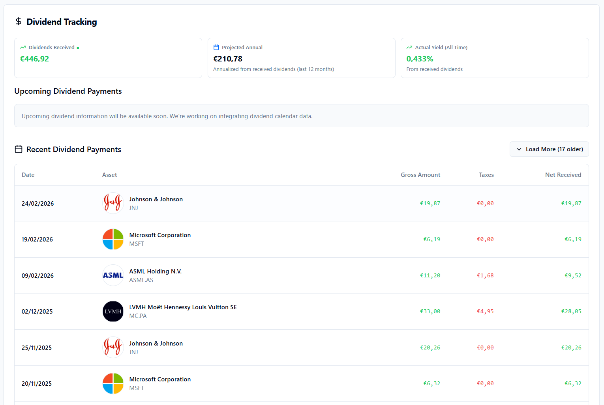Image resolution: width=604 pixels, height=405 pixels.
Task: Select the 0,433% actual yield value
Action: (420, 59)
